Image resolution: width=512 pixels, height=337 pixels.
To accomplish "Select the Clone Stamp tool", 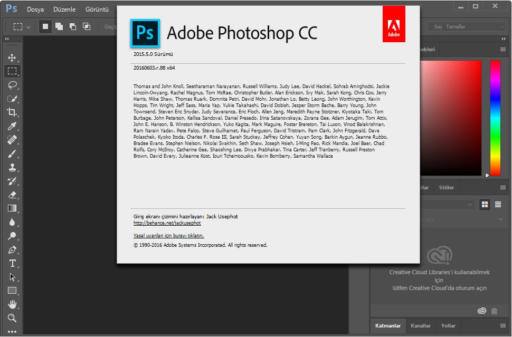I will 12,167.
